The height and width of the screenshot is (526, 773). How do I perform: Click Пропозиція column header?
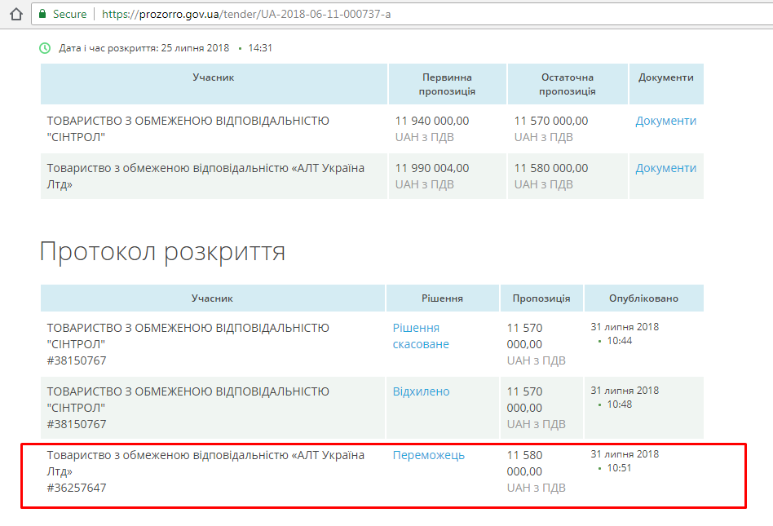[541, 298]
